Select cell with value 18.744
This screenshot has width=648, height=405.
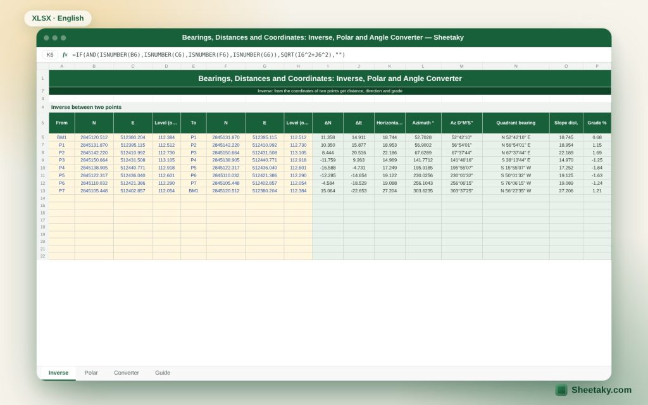coord(390,137)
